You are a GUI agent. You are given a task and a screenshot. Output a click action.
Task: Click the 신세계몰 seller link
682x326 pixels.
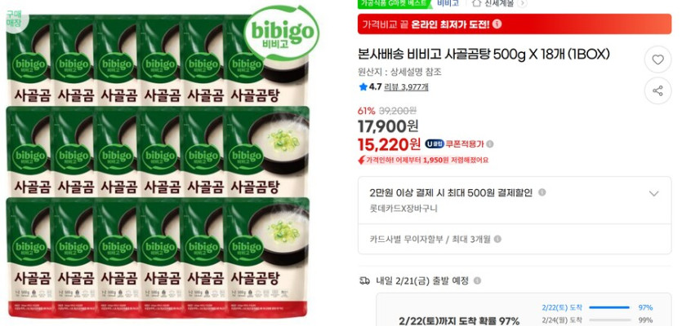[499, 3]
